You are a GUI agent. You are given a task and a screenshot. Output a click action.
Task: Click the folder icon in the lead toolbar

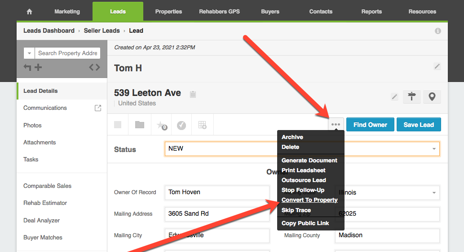pyautogui.click(x=140, y=125)
